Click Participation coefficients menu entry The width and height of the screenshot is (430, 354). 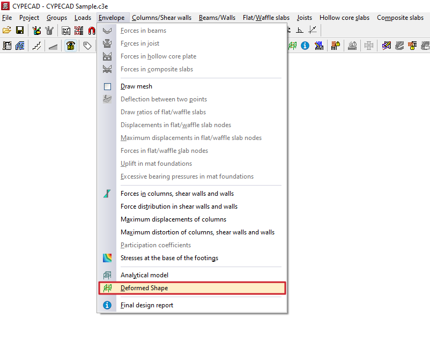pyautogui.click(x=192, y=245)
